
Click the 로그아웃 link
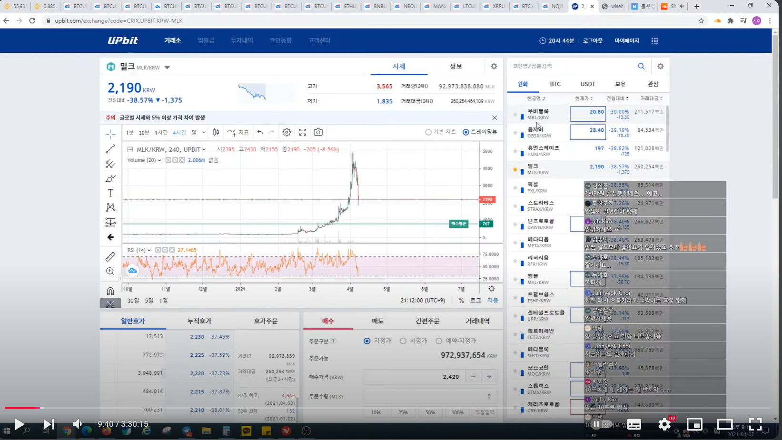[593, 41]
